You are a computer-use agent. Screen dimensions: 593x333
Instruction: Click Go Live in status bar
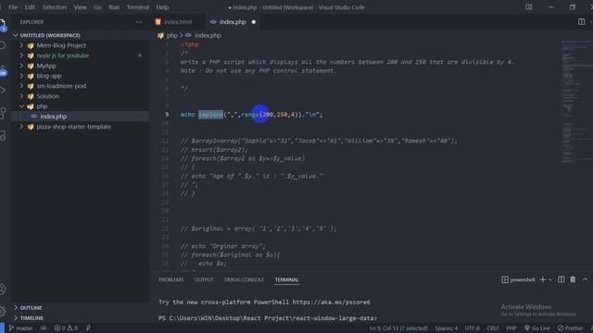point(537,328)
